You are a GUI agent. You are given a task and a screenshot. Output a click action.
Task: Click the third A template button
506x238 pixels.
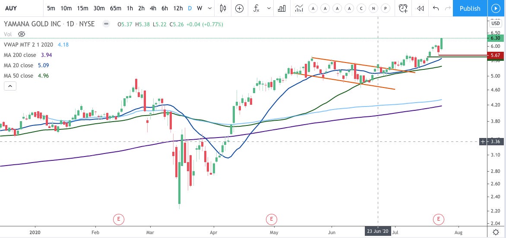[x=337, y=8]
